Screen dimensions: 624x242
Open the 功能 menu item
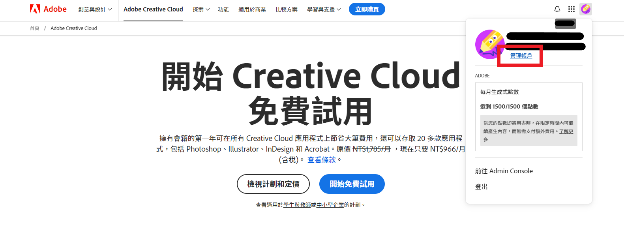223,9
